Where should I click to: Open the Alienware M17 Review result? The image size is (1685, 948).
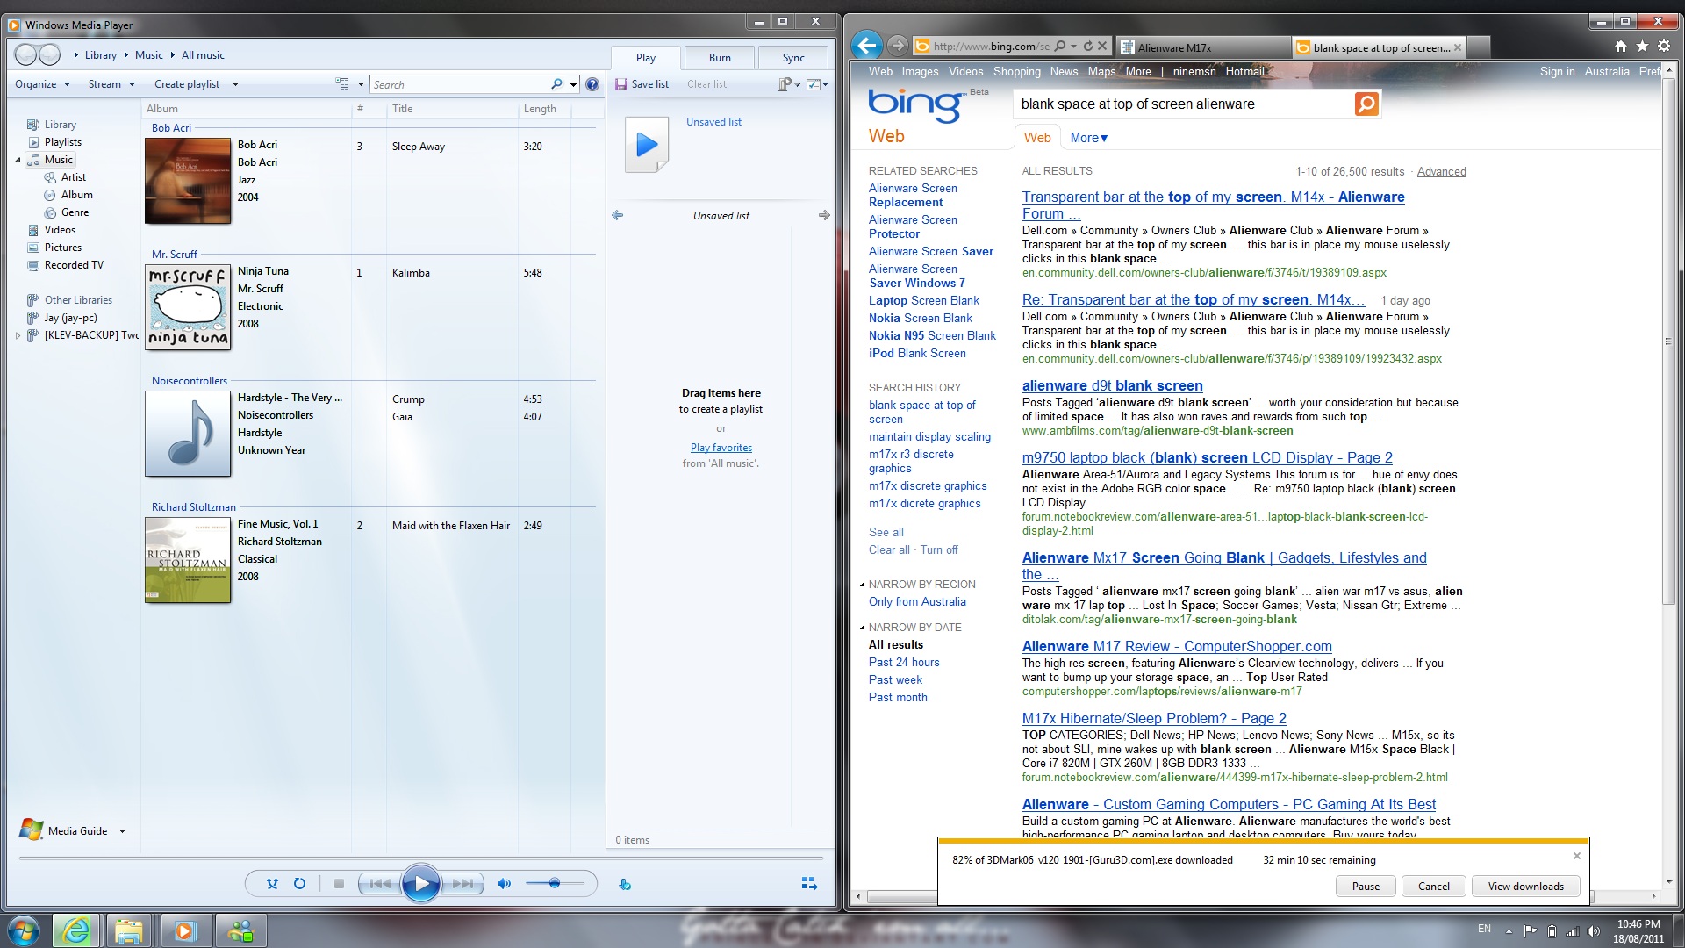tap(1177, 647)
